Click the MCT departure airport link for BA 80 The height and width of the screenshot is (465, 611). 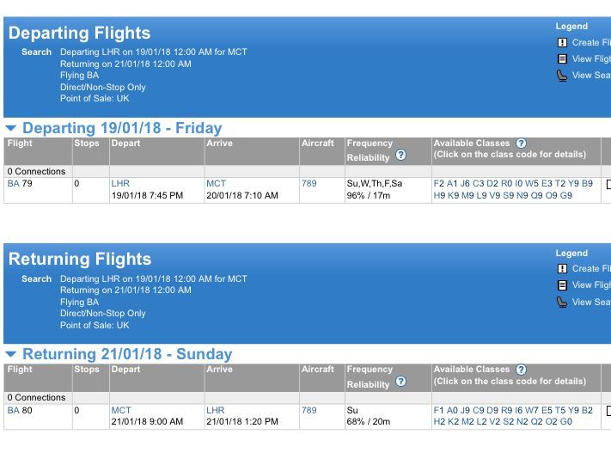coord(121,410)
